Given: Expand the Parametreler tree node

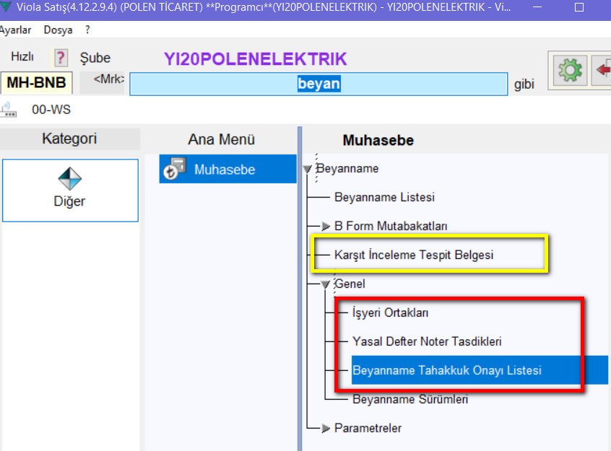Looking at the screenshot, I should [326, 429].
